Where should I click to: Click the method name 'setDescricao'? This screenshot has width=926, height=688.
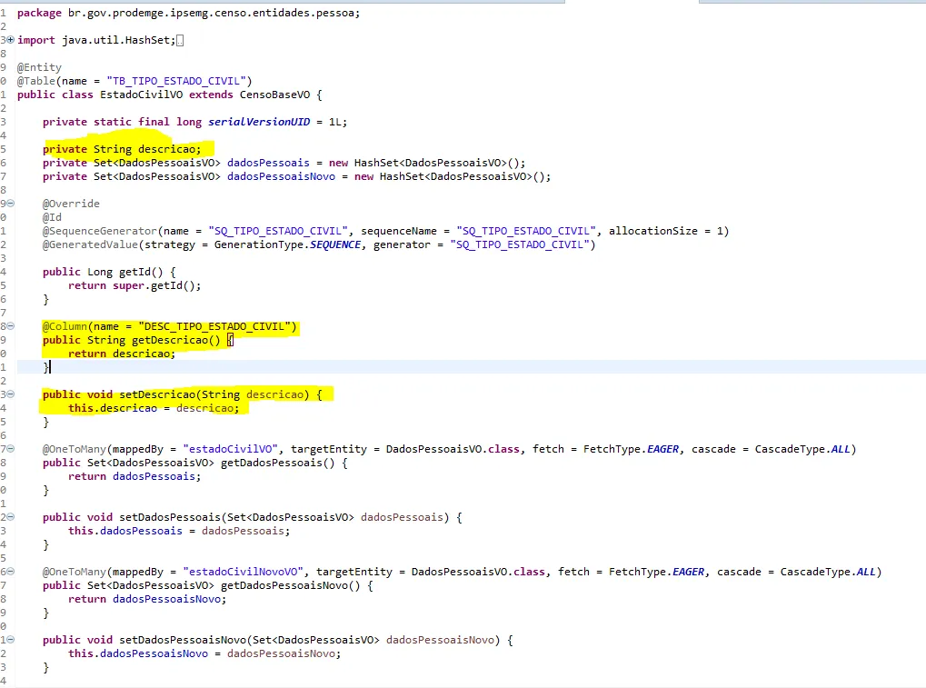pyautogui.click(x=157, y=394)
